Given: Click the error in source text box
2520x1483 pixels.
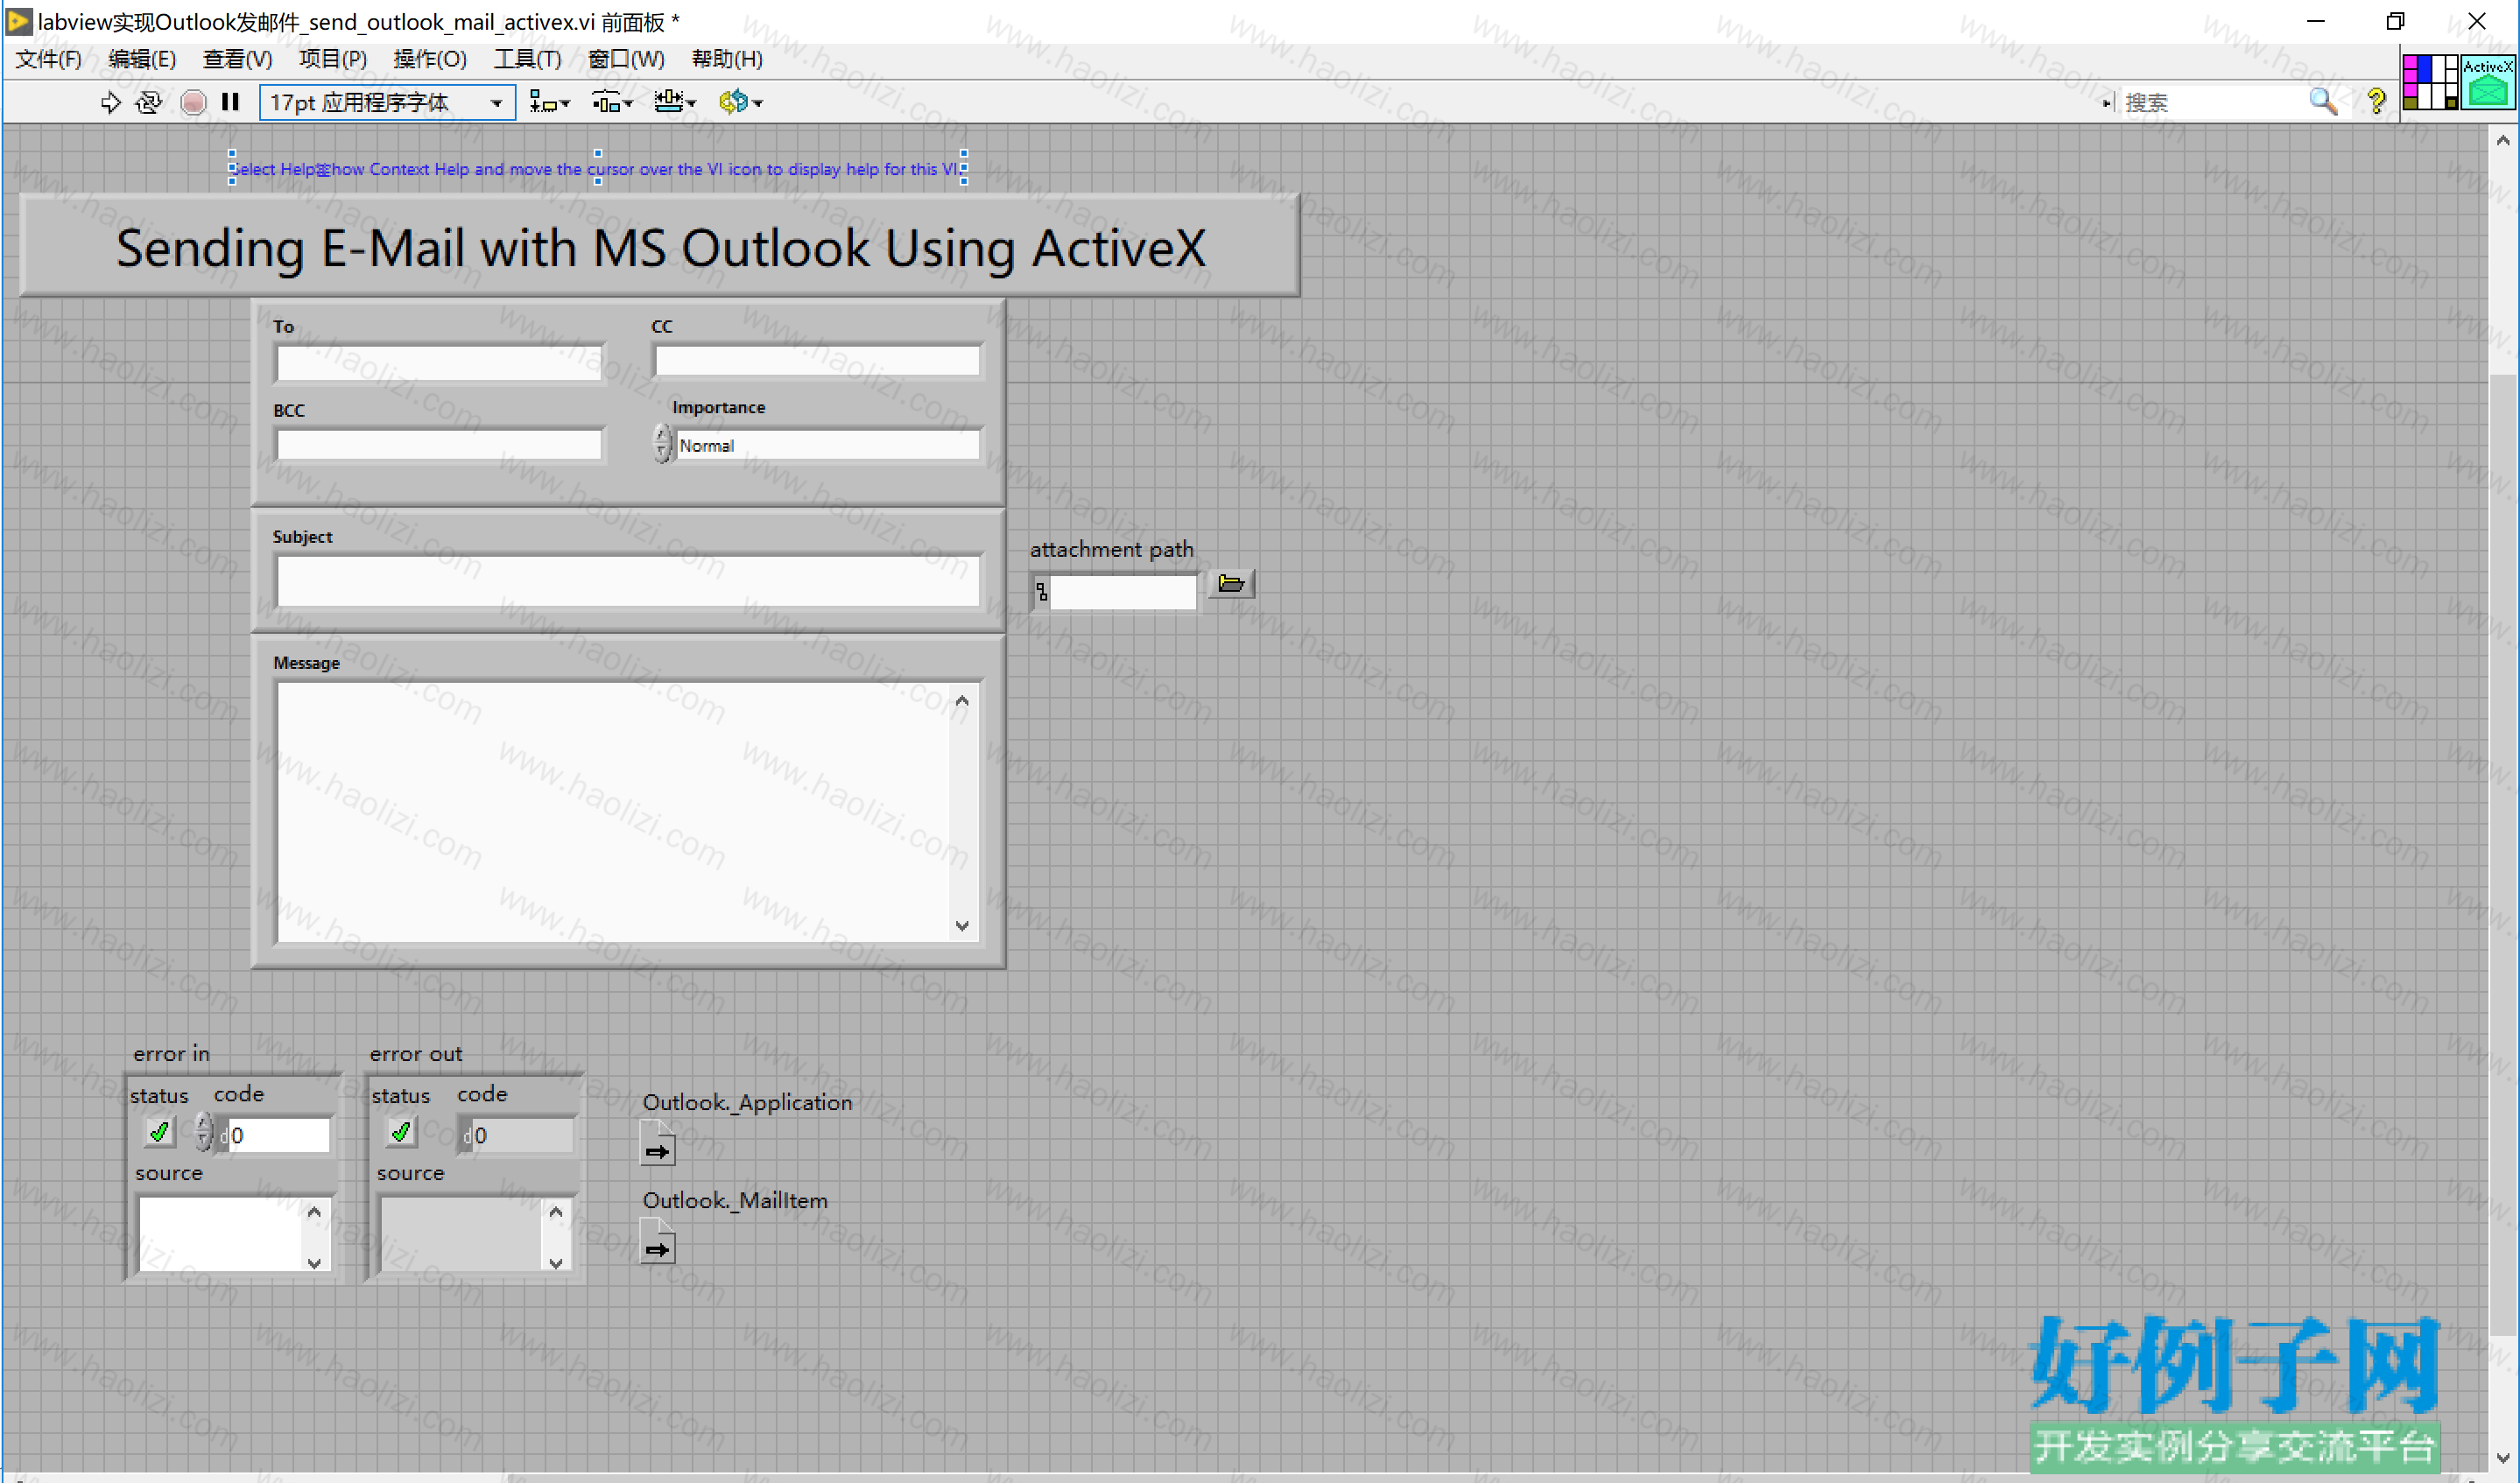Looking at the screenshot, I should (x=220, y=1234).
